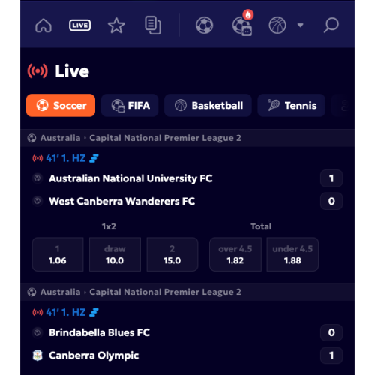Select under 4.5 at 1.88
Image resolution: width=375 pixels, height=375 pixels.
(x=292, y=254)
